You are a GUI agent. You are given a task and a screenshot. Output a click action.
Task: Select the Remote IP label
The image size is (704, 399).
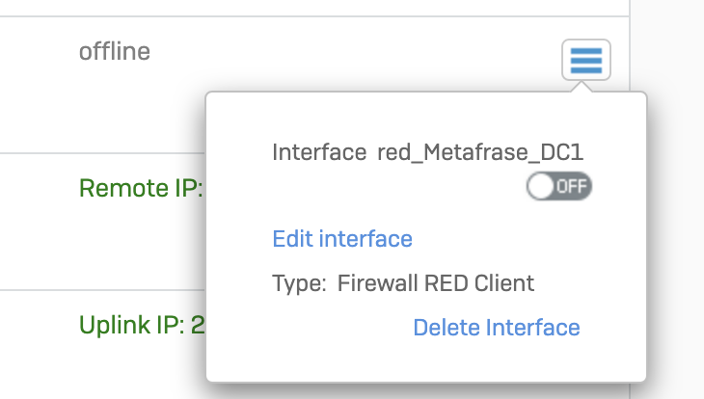coord(141,188)
